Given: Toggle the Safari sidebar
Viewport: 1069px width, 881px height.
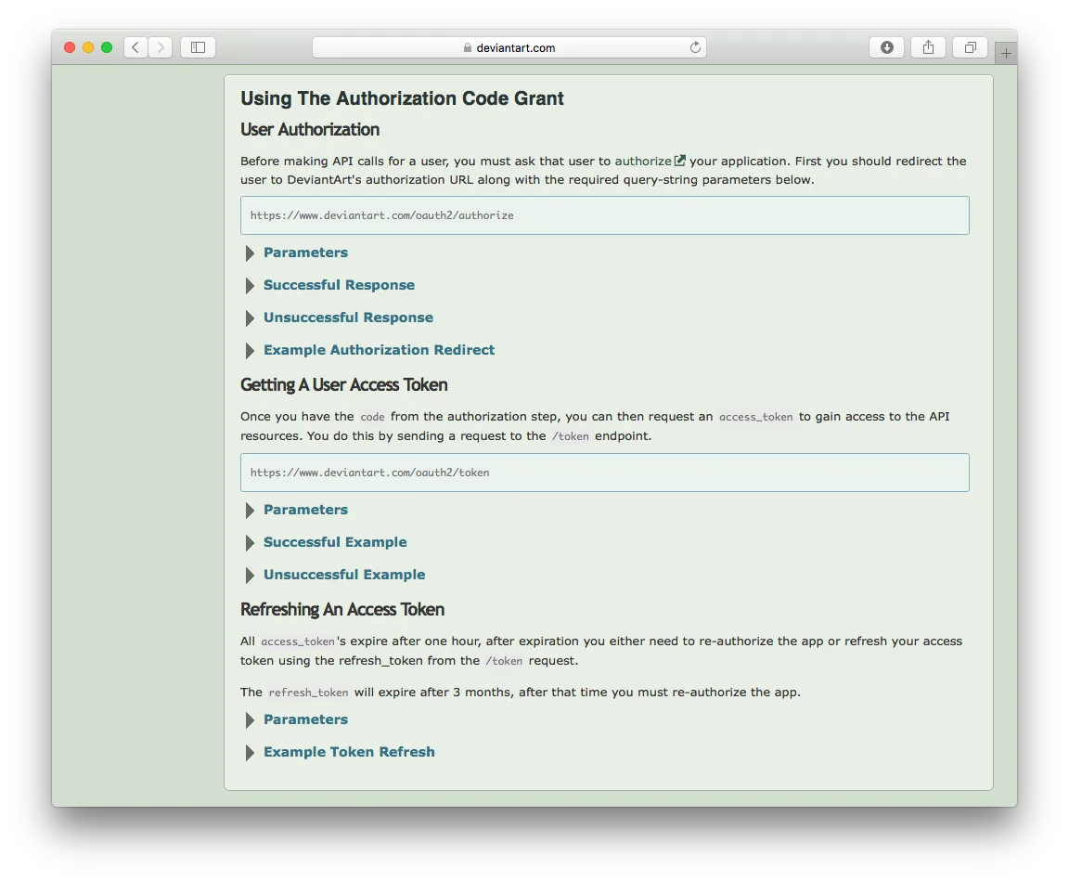Looking at the screenshot, I should coord(199,47).
